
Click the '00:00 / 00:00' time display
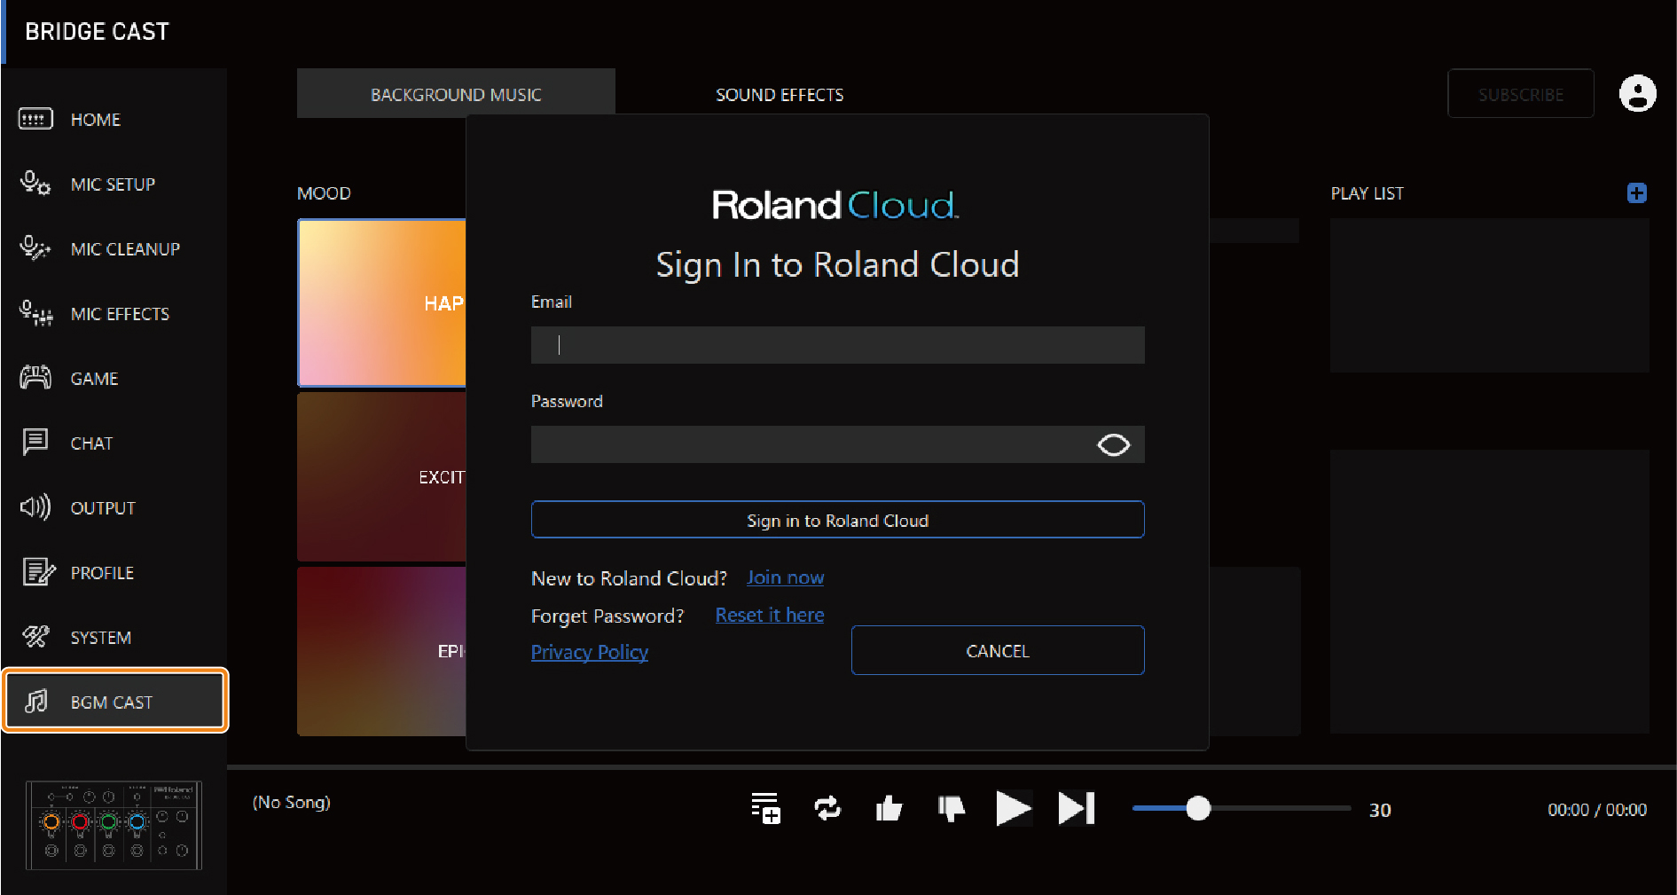tap(1597, 810)
